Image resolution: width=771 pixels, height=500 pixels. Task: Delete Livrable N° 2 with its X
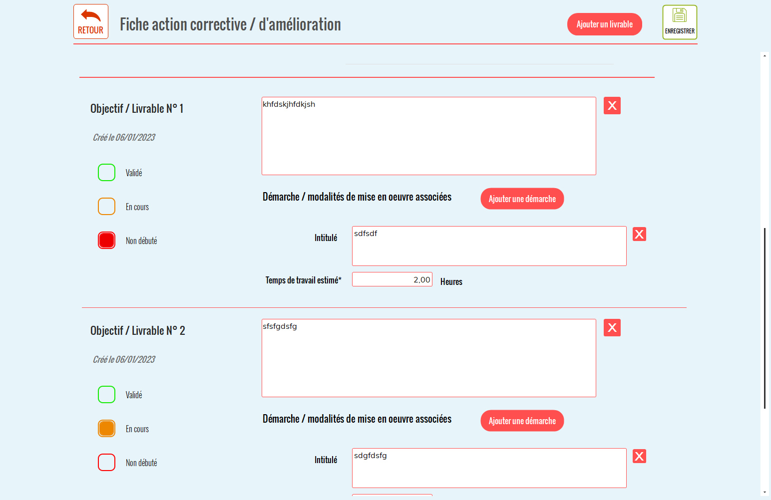pos(612,328)
